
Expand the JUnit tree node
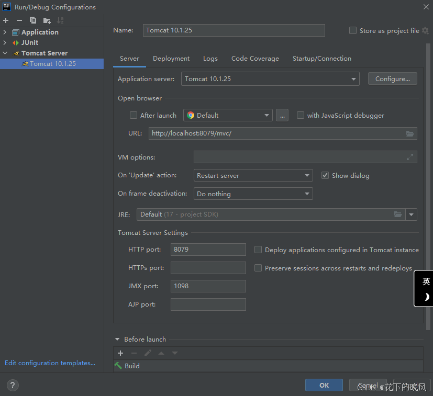5,42
